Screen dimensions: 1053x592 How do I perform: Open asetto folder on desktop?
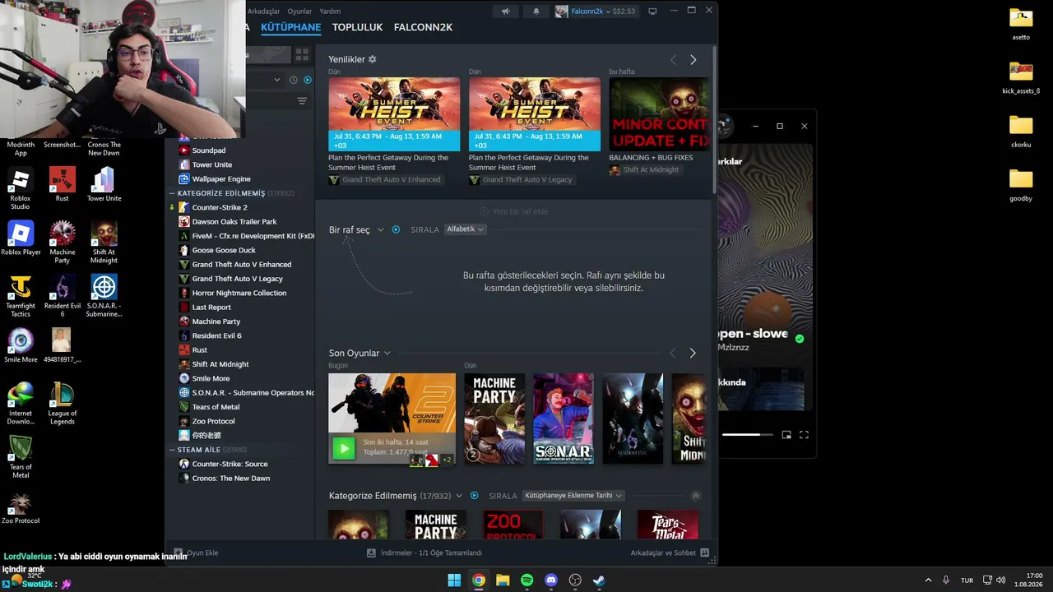(1021, 24)
